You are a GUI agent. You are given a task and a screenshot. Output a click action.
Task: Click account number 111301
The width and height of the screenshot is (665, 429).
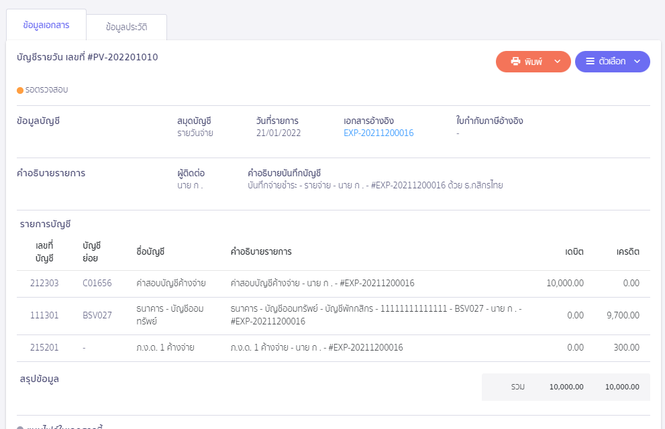[x=44, y=315]
